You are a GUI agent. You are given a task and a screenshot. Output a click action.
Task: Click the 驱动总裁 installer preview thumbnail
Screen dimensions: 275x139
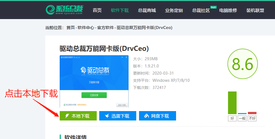click(94, 81)
